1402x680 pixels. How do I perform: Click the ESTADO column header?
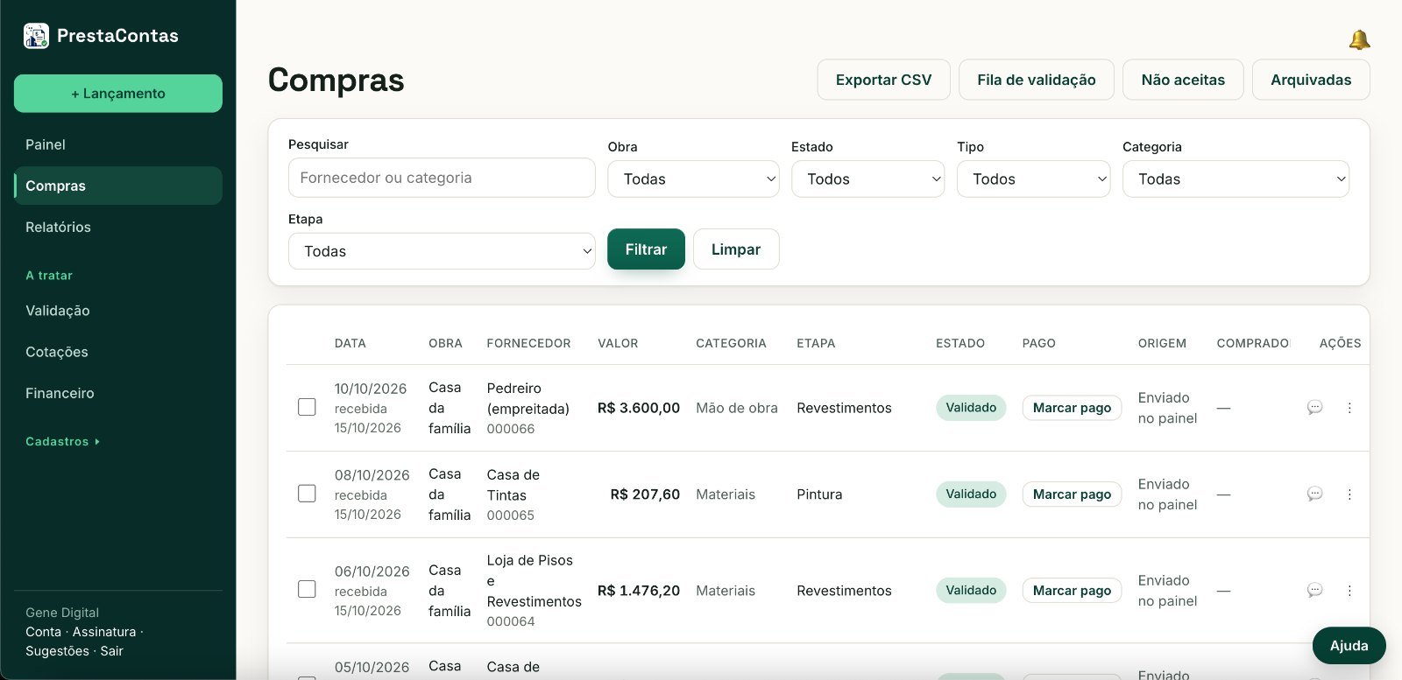[x=960, y=343]
